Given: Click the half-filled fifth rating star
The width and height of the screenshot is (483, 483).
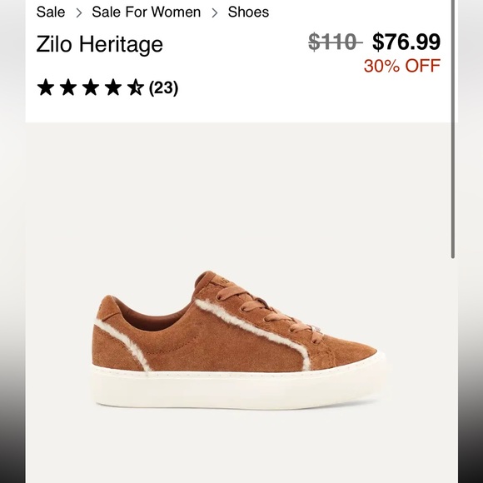Looking at the screenshot, I should point(136,87).
